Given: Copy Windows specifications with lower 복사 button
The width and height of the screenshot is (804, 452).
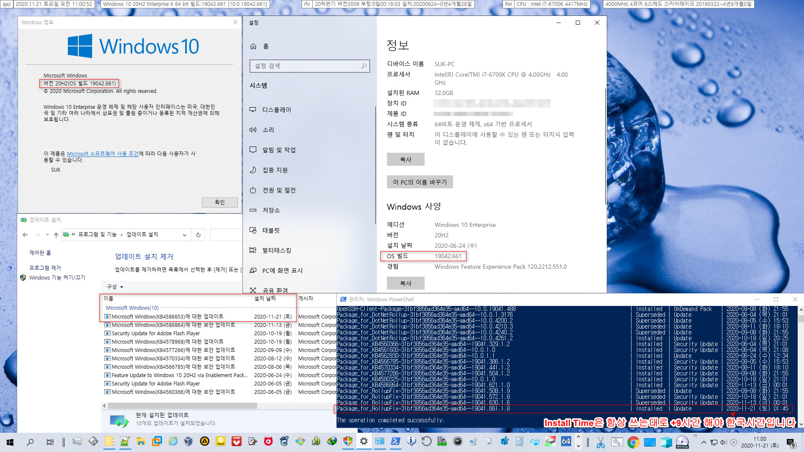Looking at the screenshot, I should (405, 283).
